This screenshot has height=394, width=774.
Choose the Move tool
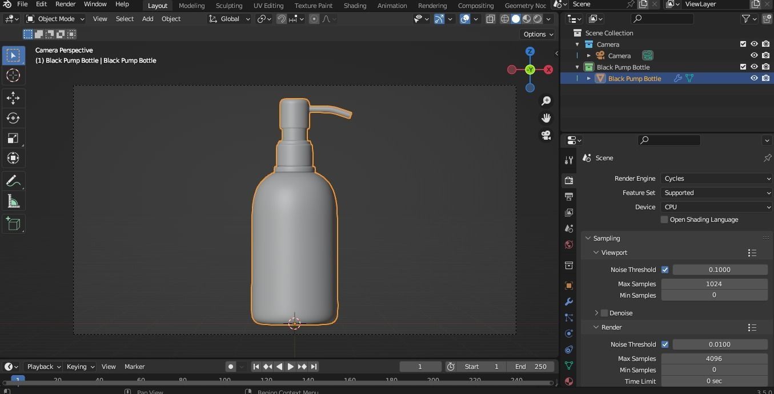[x=13, y=98]
